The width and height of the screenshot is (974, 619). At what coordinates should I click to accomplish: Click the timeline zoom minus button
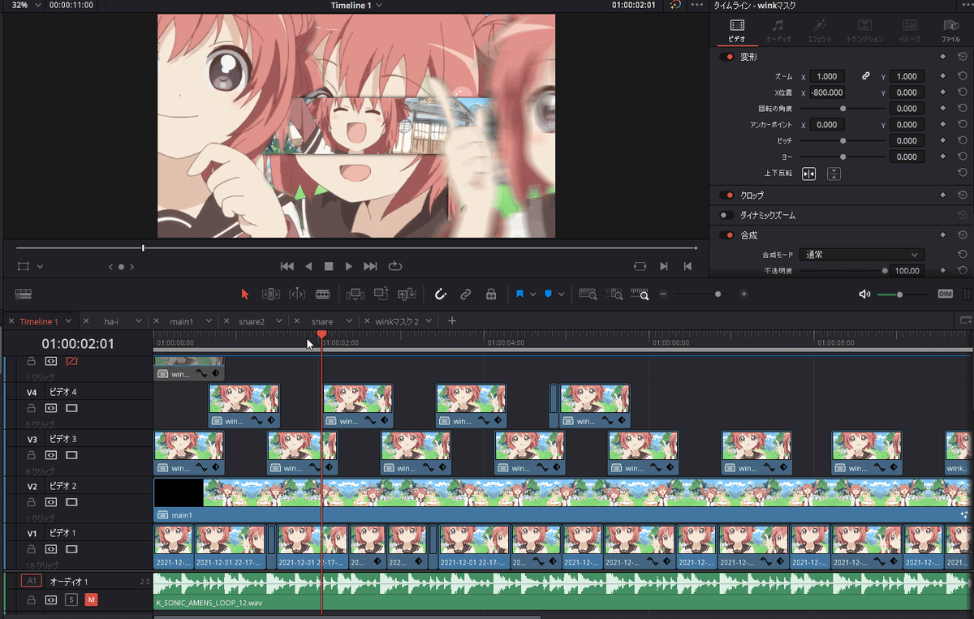(663, 294)
